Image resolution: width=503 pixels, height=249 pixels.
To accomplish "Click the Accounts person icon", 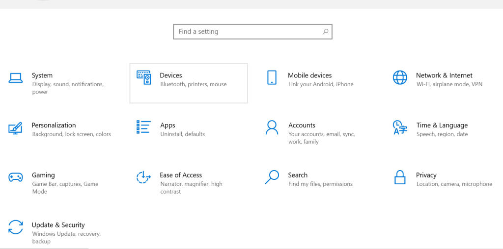I will tap(272, 127).
